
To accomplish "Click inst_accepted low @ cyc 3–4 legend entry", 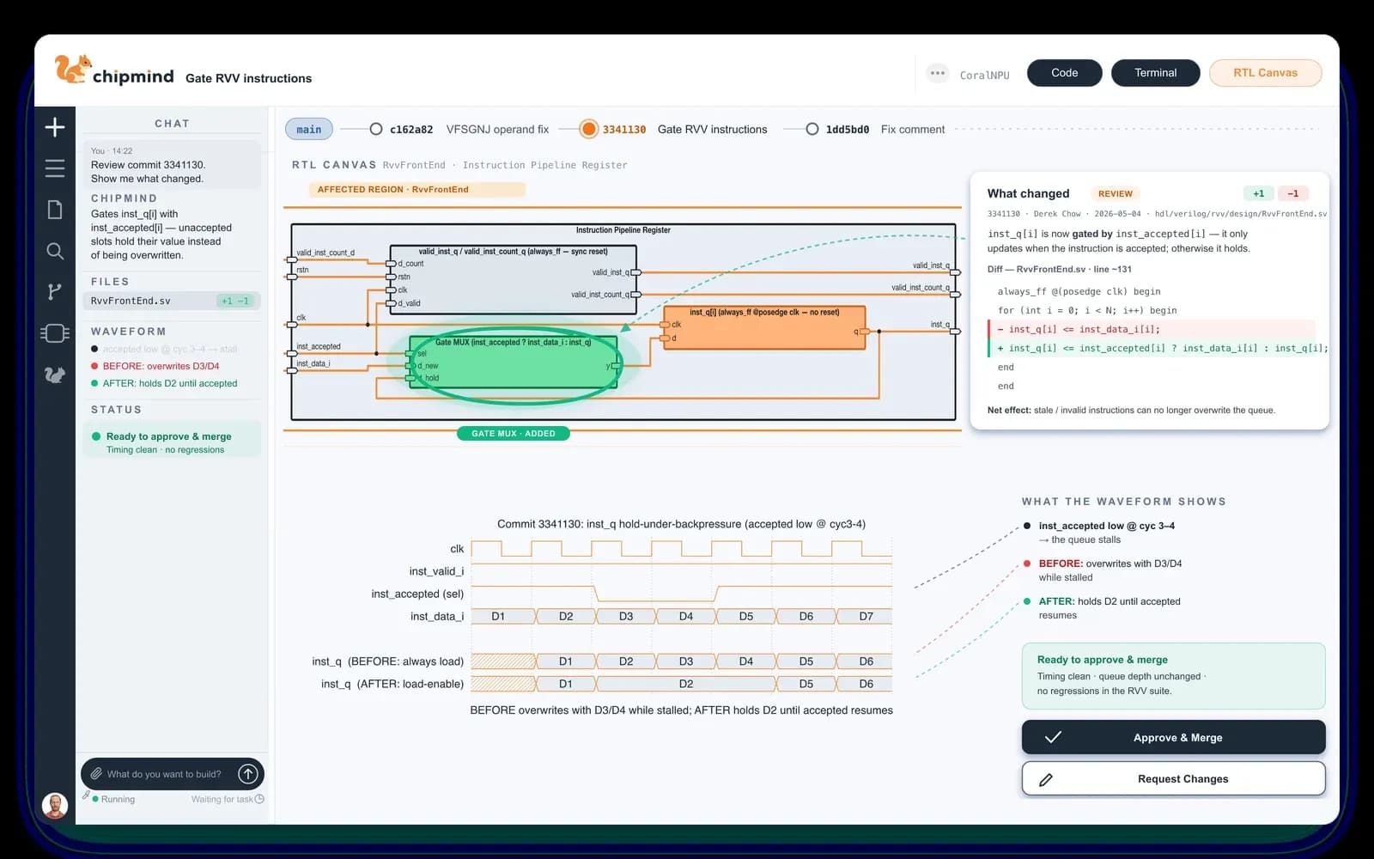I will tap(1106, 526).
